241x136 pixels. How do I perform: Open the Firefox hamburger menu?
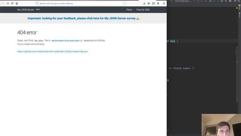(164, 3)
